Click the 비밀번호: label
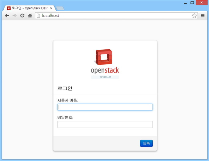Image resolution: width=209 pixels, height=161 pixels. [x=65, y=117]
